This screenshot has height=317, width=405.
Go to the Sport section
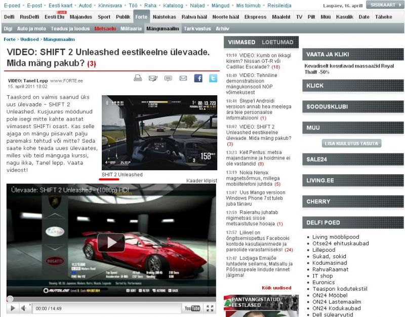(x=104, y=17)
